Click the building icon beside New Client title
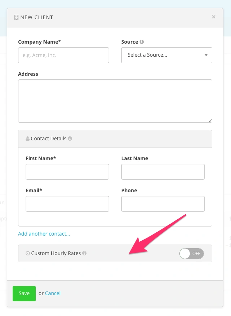The height and width of the screenshot is (316, 231). point(16,17)
